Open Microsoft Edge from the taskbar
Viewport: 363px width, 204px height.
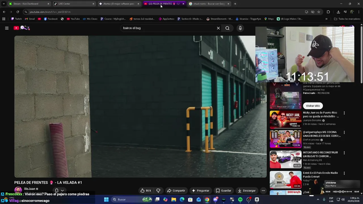click(x=182, y=199)
